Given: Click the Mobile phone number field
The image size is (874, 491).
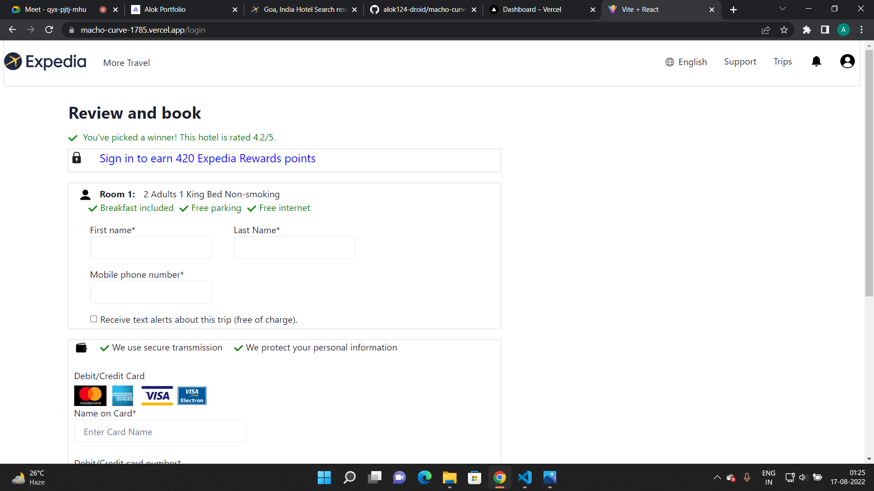Looking at the screenshot, I should (x=151, y=292).
